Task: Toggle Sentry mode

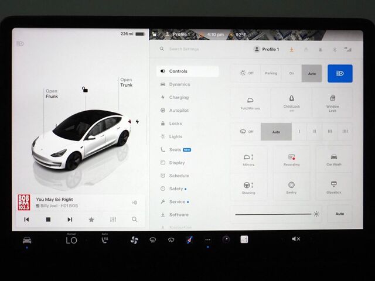Action: tap(291, 187)
